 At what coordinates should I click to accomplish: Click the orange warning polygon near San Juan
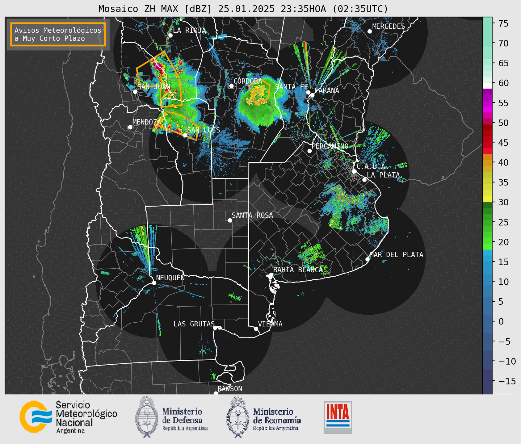pyautogui.click(x=159, y=79)
